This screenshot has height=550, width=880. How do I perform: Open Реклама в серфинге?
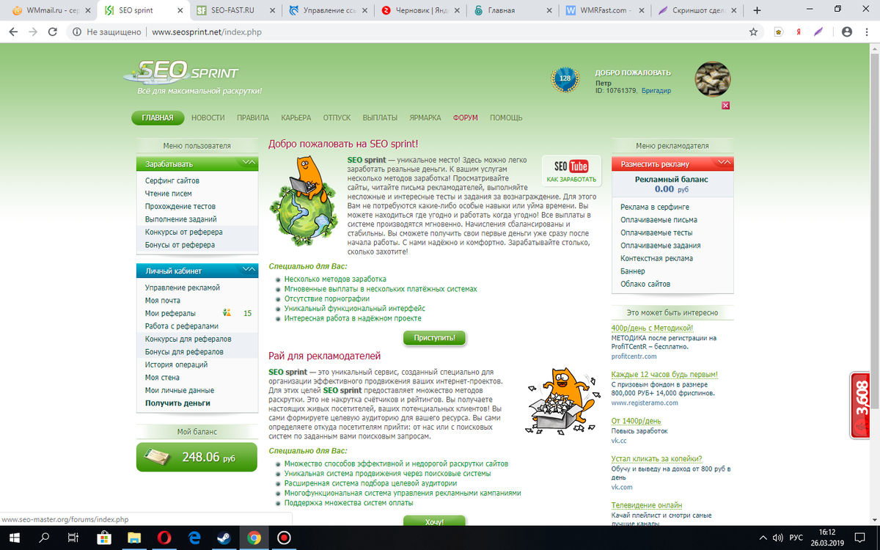pos(655,207)
